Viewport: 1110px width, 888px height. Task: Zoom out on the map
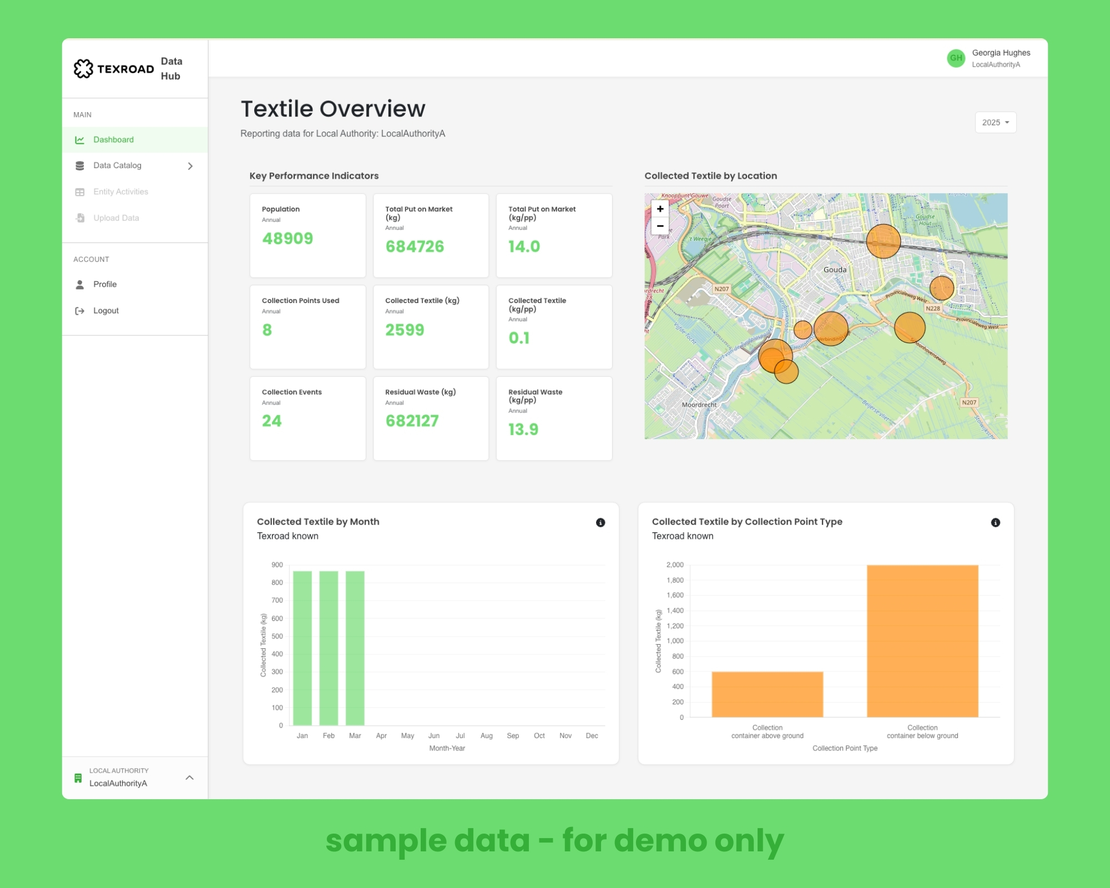click(x=660, y=226)
